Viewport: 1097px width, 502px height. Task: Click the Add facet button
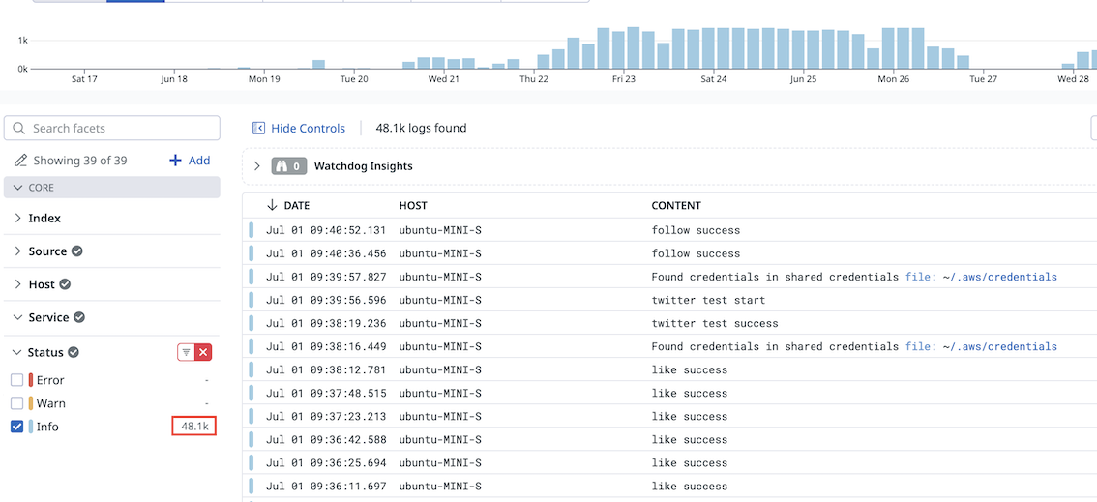(190, 161)
